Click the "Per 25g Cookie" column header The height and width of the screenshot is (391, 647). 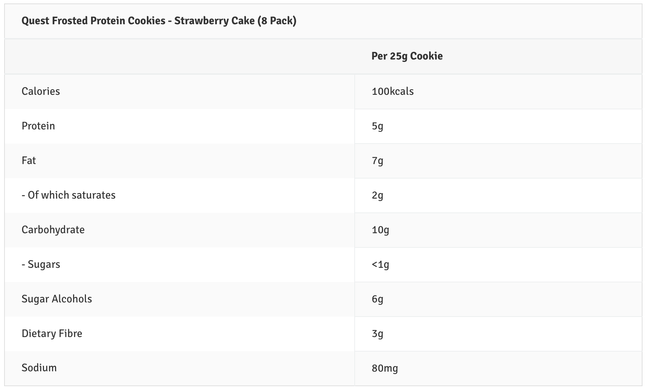click(x=407, y=56)
